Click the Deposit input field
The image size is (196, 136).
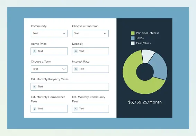coord(90,51)
